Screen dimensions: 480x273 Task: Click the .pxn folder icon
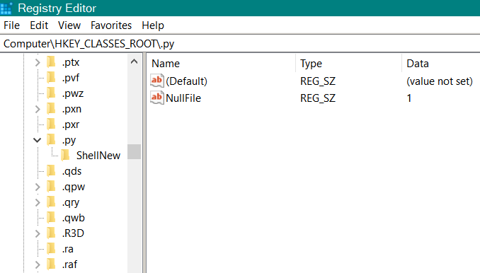click(x=51, y=109)
